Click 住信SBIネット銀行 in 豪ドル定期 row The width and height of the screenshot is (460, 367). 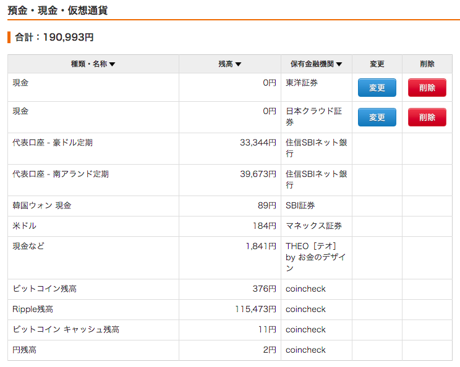click(x=317, y=148)
